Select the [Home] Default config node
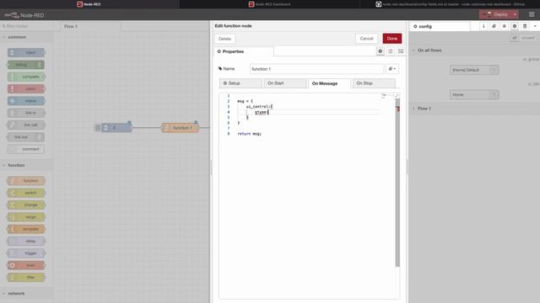Viewport: 540px width, 303px height. (x=474, y=70)
